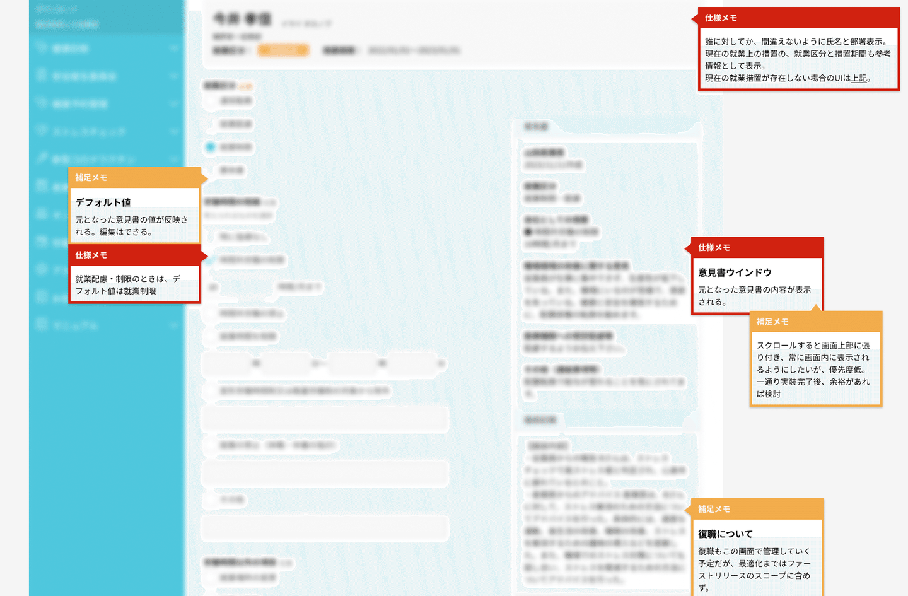Click the "復職について" memo heading
This screenshot has height=596, width=908.
pos(725,534)
